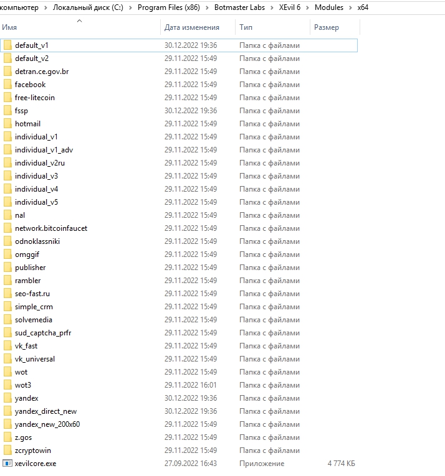
Task: Select the zcryptowin folder name
Action: click(33, 450)
